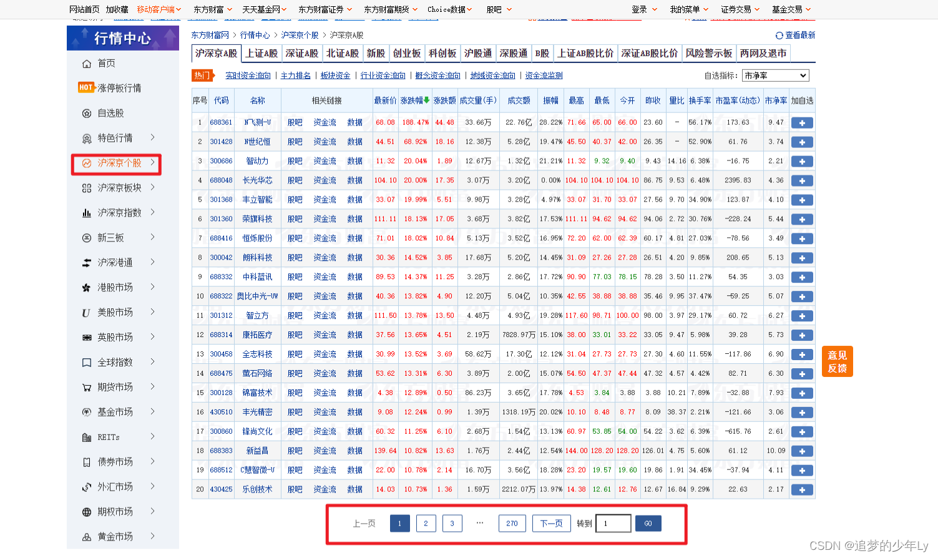Image resolution: width=938 pixels, height=558 pixels.
Task: Click 下一页 pagination button
Action: pyautogui.click(x=552, y=524)
